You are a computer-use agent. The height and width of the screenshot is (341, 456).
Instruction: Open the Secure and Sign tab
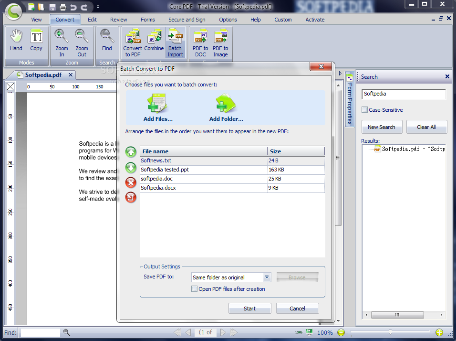coord(187,20)
